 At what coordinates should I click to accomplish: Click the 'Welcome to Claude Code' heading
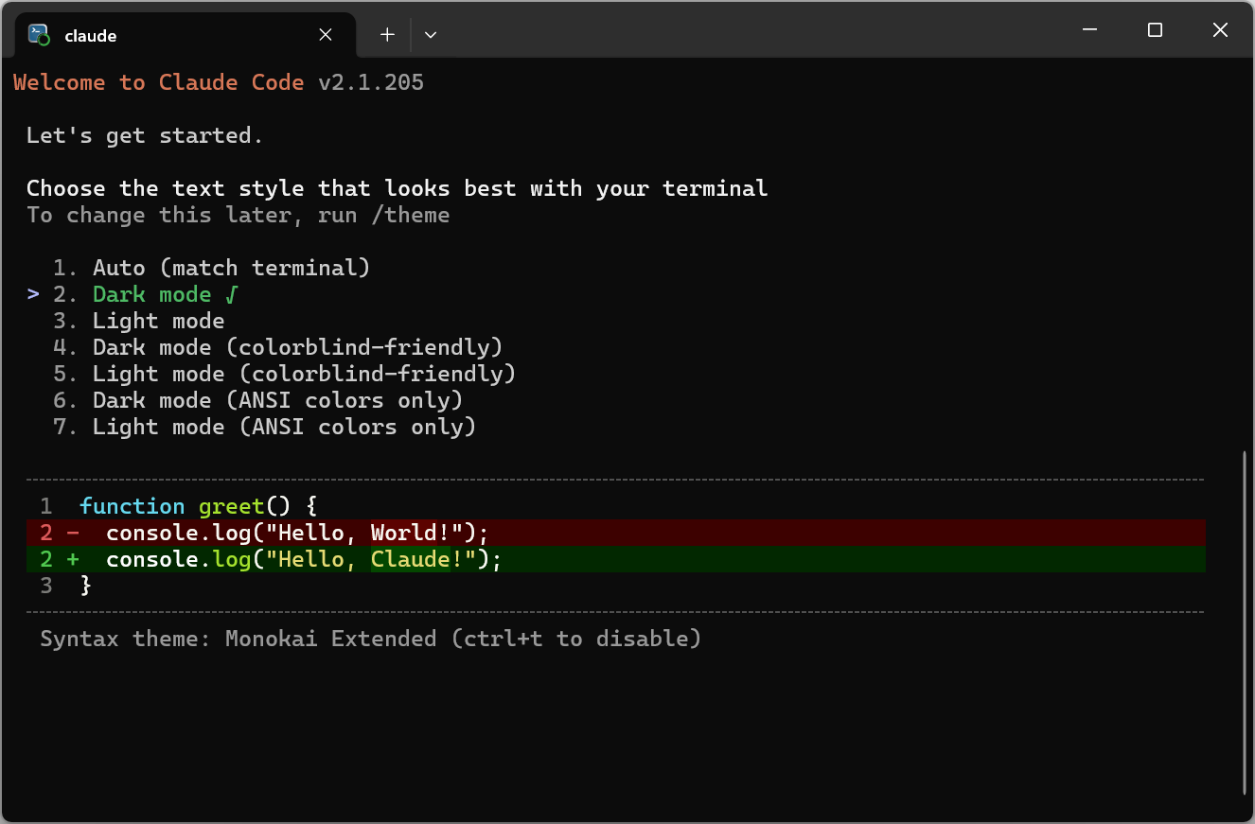pos(159,82)
